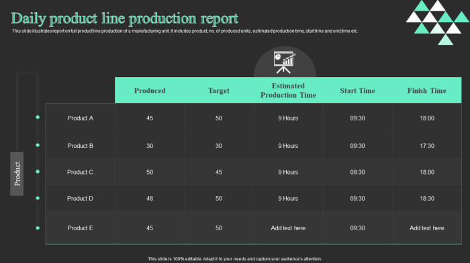Click '9 Hours' in Product A row
This screenshot has width=470, height=263.
288,118
